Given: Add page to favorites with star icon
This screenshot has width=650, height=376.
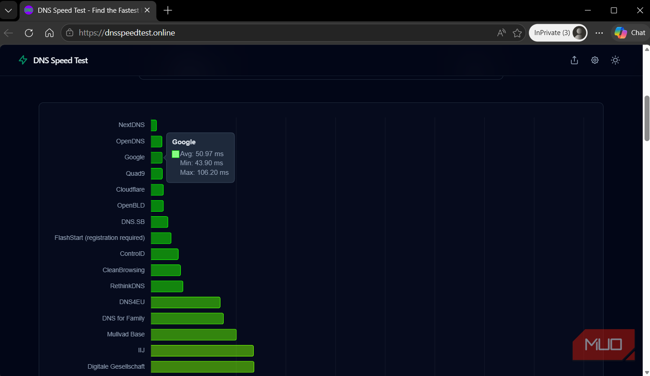Looking at the screenshot, I should coord(517,33).
